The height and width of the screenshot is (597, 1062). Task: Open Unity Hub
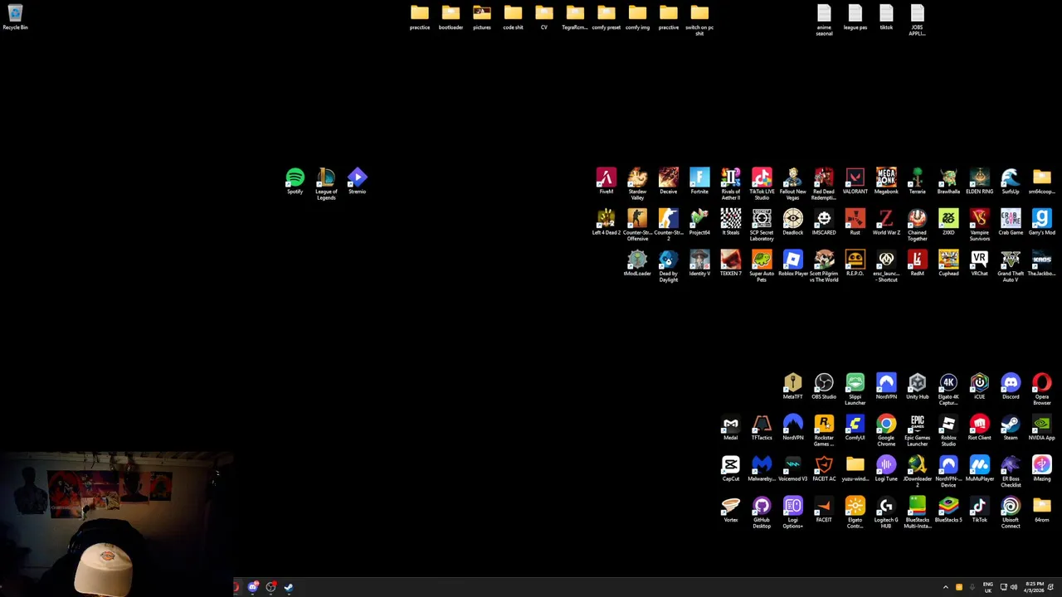917,386
